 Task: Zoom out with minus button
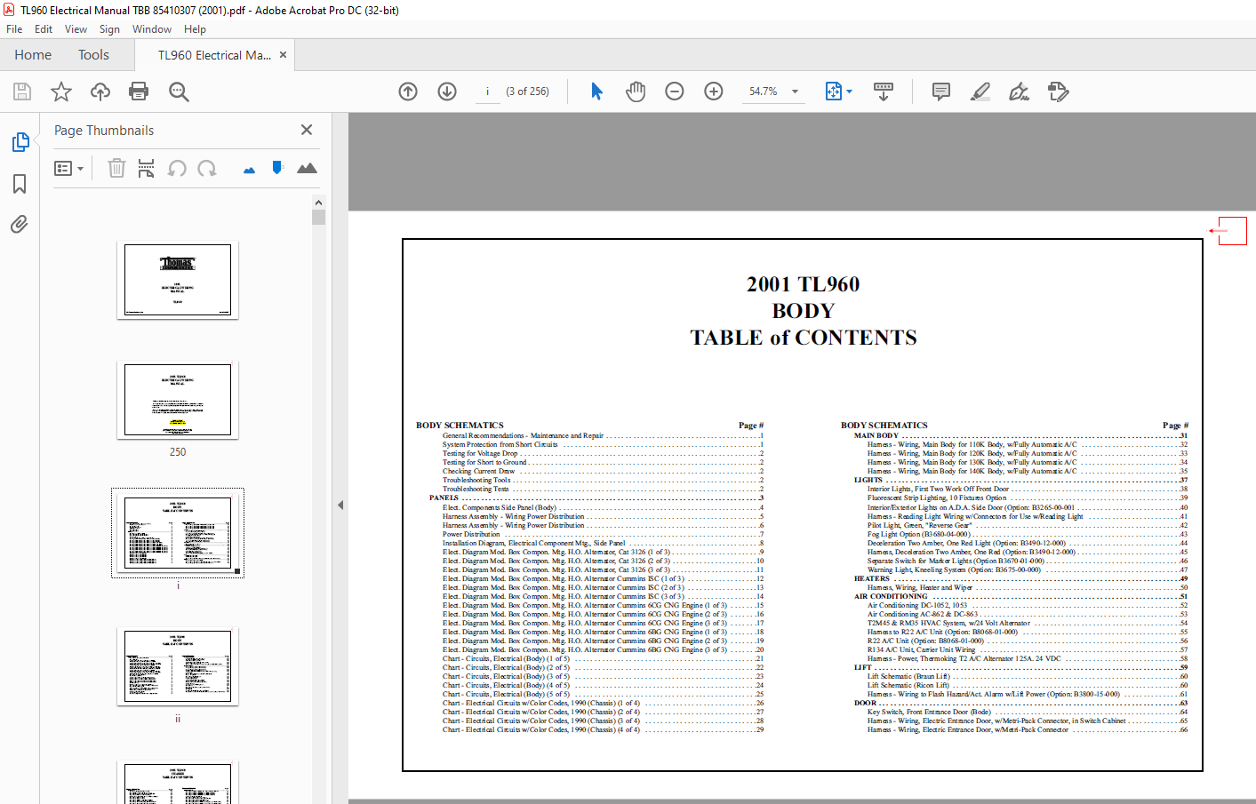pos(675,92)
